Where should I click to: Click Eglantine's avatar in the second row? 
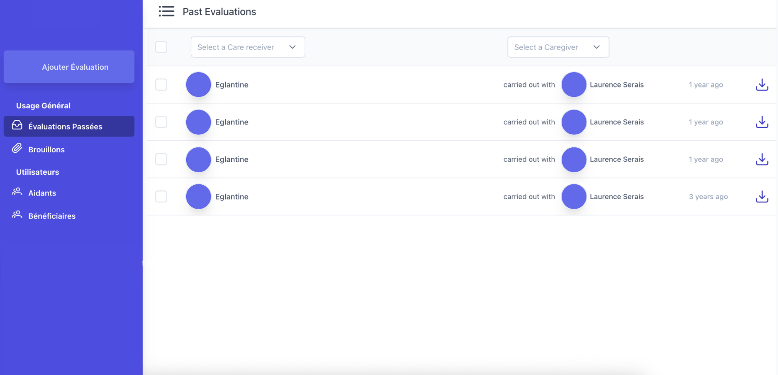click(x=198, y=122)
